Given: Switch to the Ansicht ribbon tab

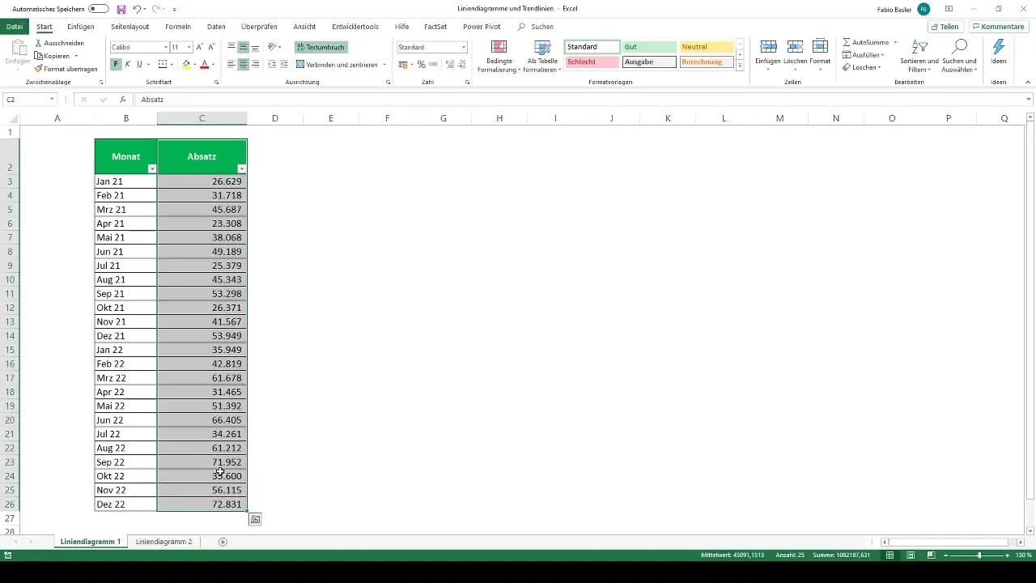Looking at the screenshot, I should (304, 27).
